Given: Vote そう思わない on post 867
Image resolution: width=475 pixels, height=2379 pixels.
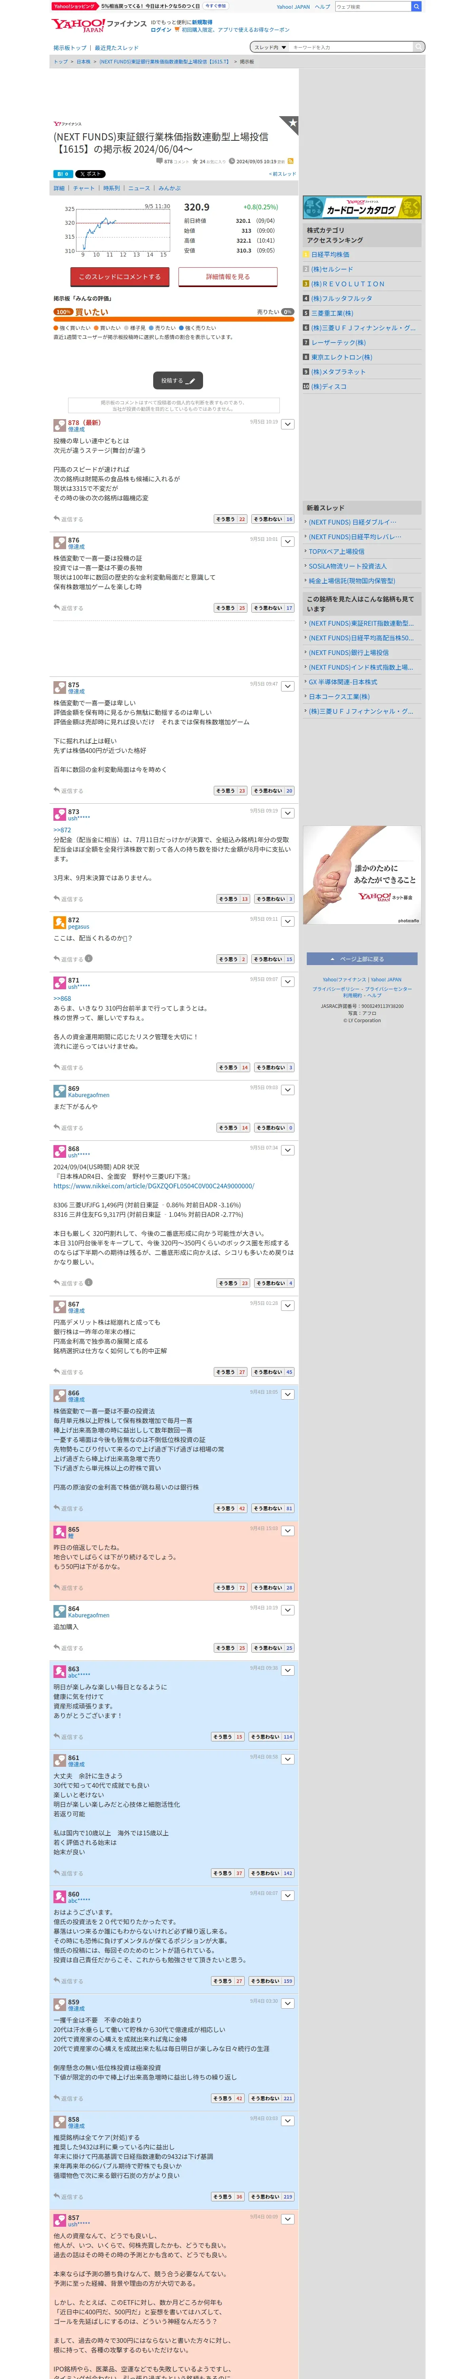Looking at the screenshot, I should [273, 1371].
